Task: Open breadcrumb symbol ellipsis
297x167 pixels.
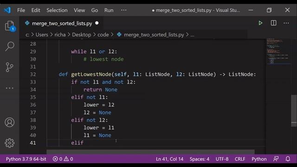Action: 192,35
